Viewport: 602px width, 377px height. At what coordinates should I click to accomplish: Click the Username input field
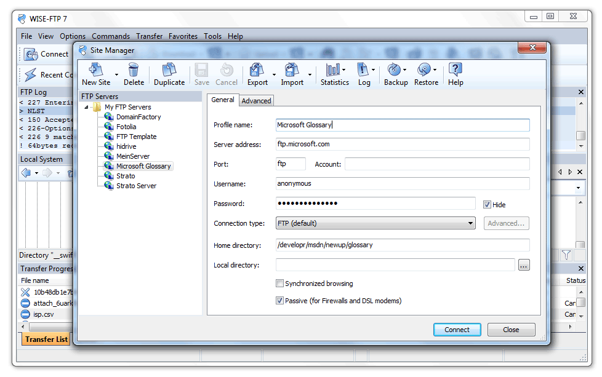point(403,184)
